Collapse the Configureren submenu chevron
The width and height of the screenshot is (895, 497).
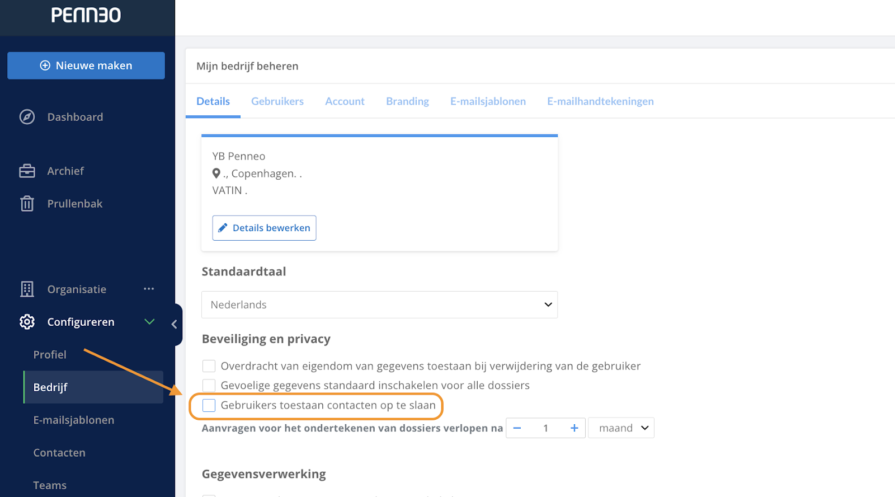click(149, 321)
